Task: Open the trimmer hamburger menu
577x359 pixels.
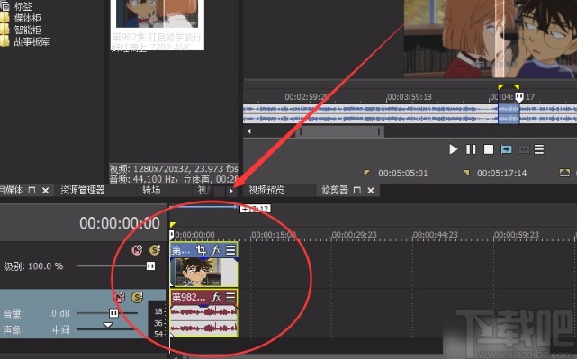Action: [539, 149]
